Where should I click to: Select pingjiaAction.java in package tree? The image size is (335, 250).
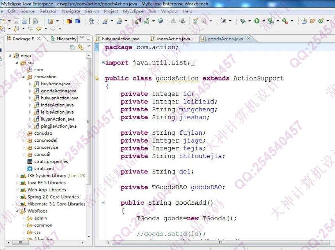(59, 126)
